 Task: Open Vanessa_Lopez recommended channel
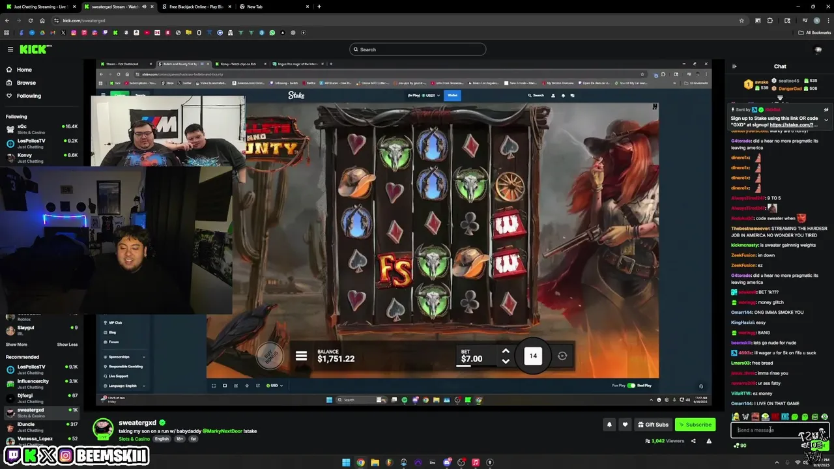[x=42, y=441]
